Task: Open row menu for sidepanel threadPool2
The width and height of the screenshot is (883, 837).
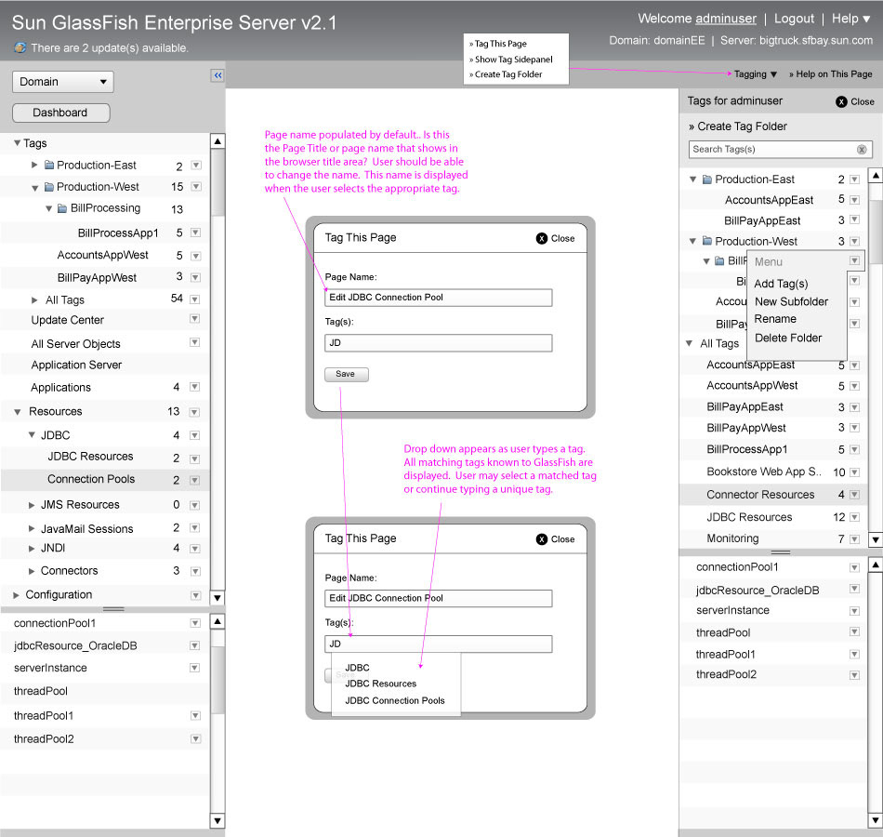Action: click(855, 674)
